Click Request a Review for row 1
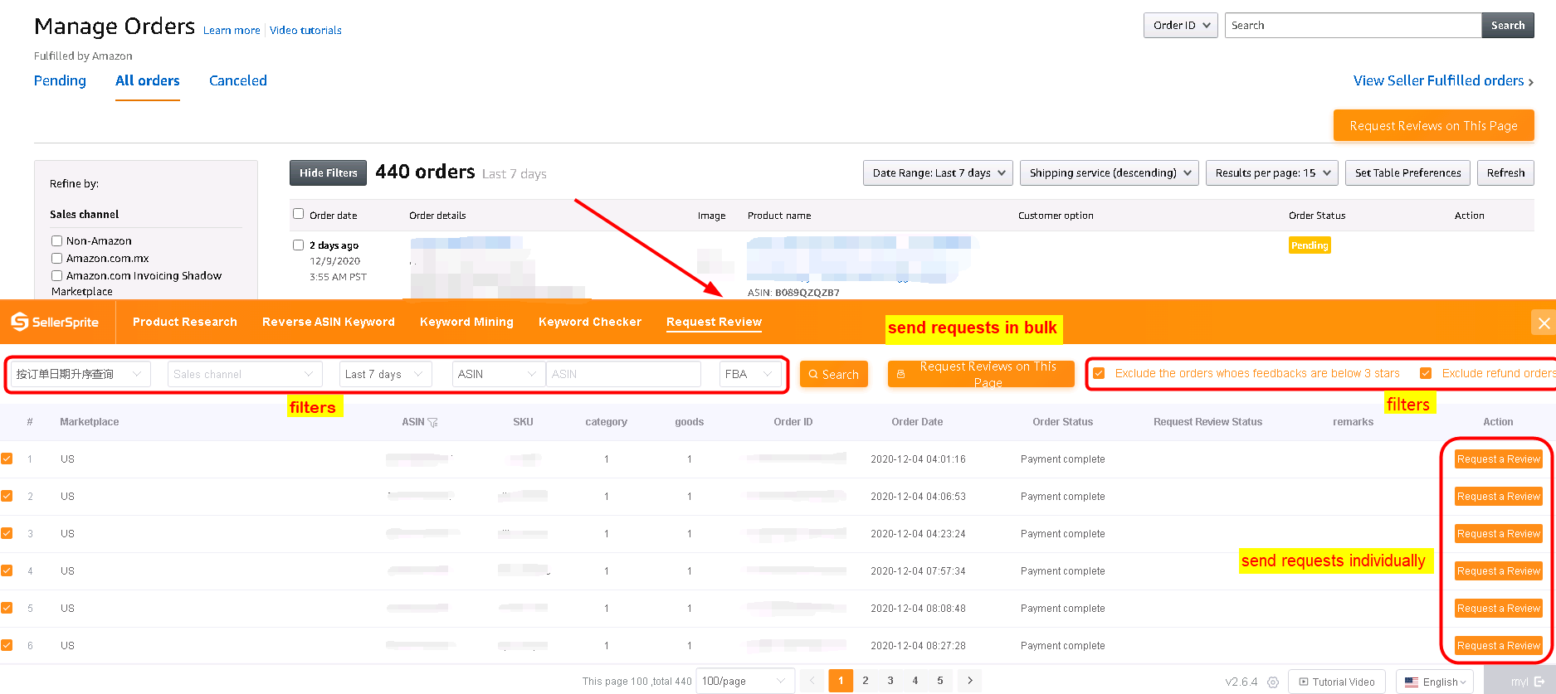This screenshot has height=694, width=1556. coord(1499,459)
